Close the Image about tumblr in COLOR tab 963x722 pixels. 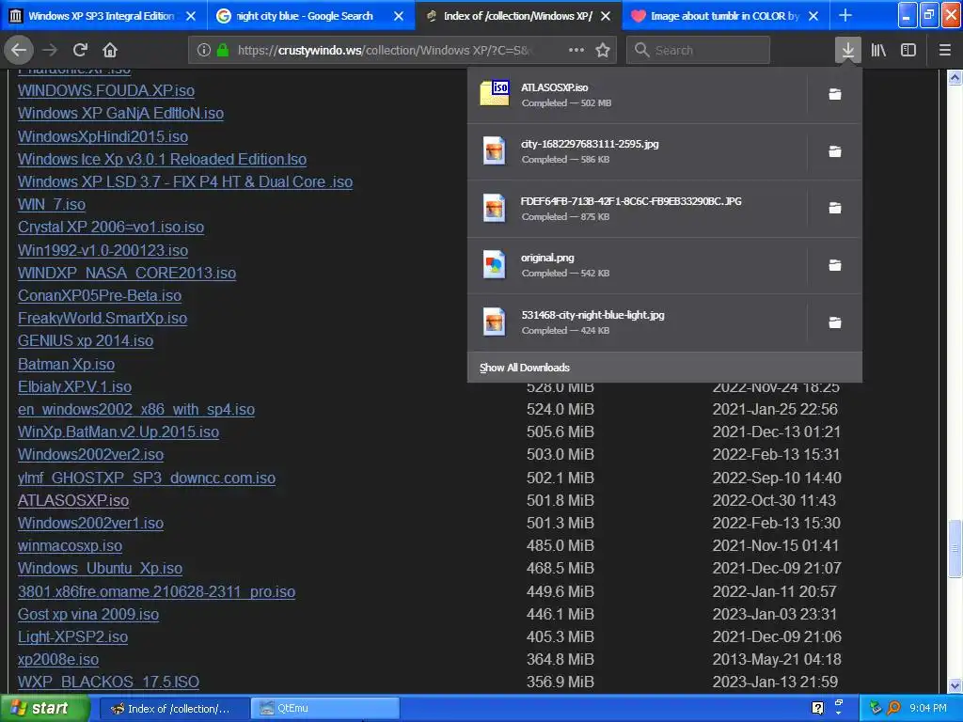813,16
